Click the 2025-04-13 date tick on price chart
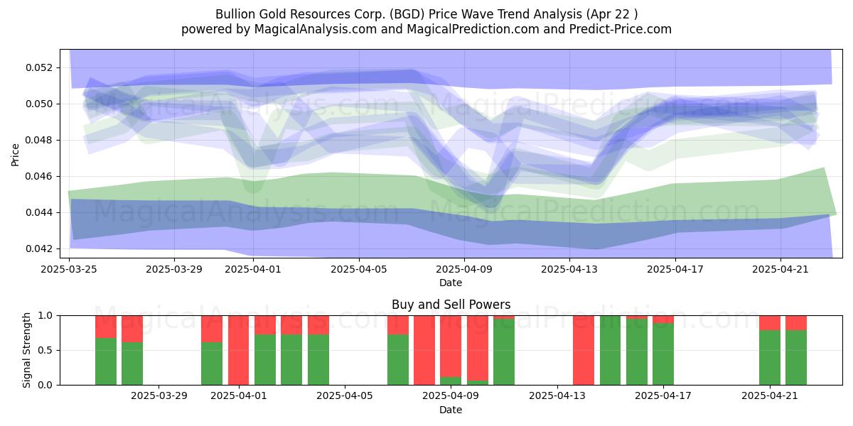 [x=570, y=269]
